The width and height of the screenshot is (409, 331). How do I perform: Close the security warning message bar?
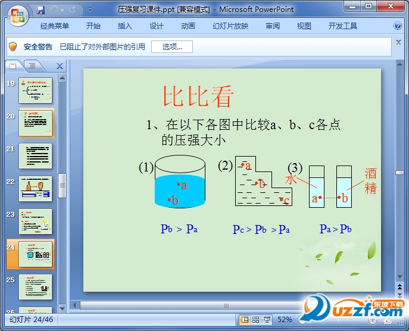pyautogui.click(x=398, y=42)
